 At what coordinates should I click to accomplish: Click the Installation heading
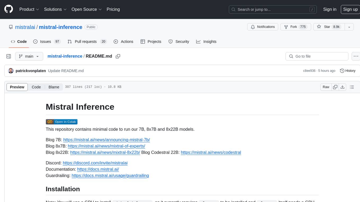(x=63, y=189)
